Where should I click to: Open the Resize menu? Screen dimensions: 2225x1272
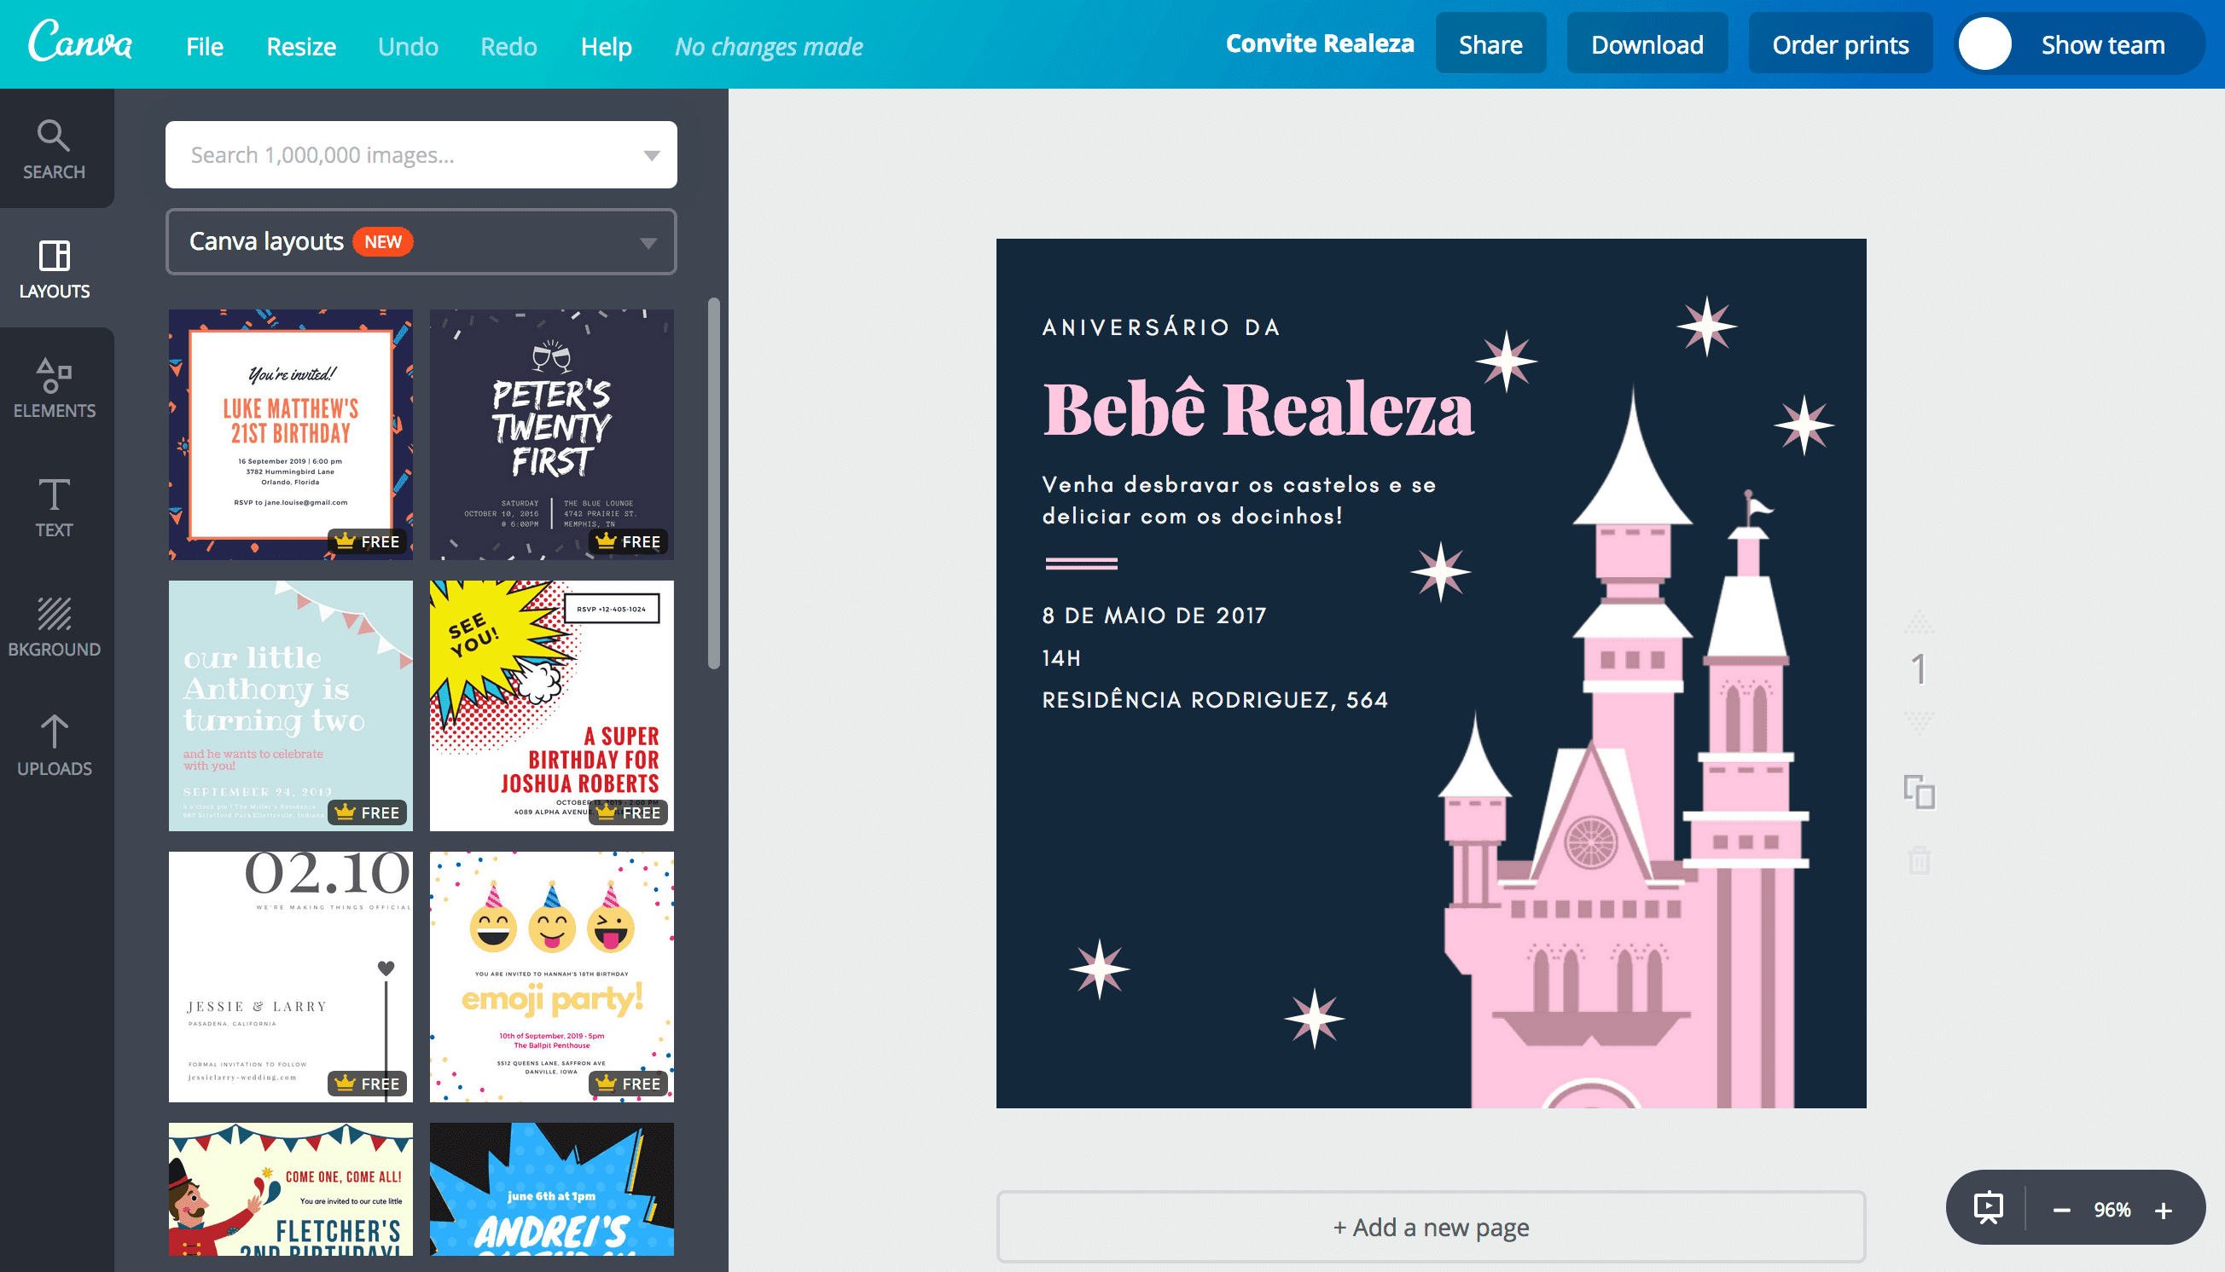(x=301, y=46)
